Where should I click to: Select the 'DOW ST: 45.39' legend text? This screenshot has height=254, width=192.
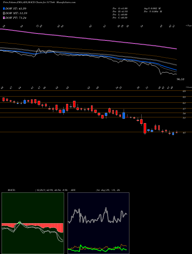point(16,8)
